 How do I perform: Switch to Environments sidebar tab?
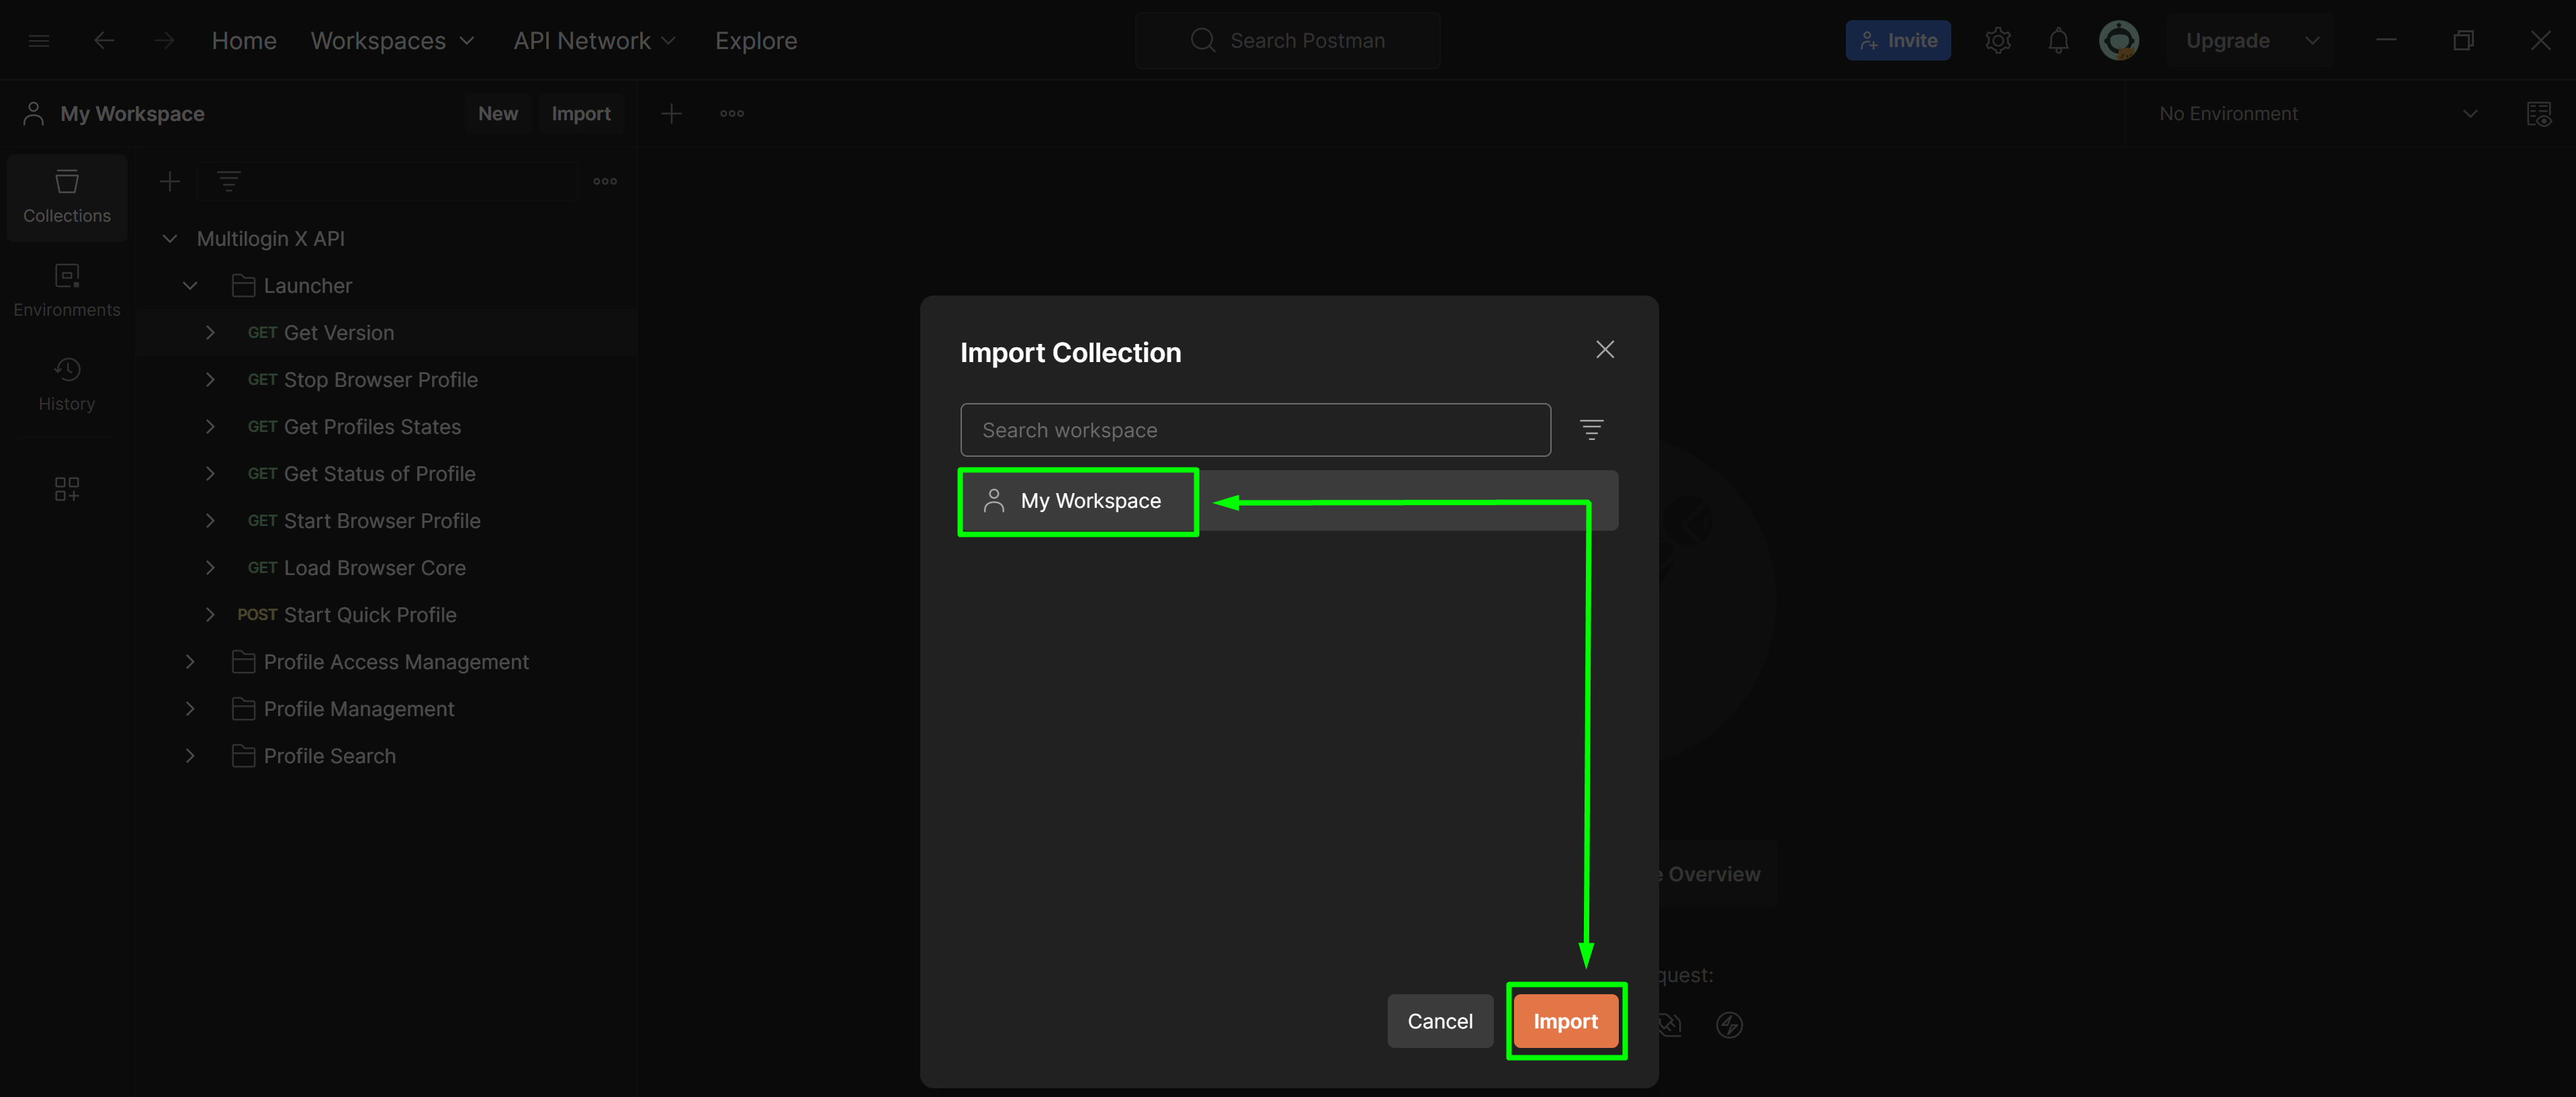coord(67,291)
